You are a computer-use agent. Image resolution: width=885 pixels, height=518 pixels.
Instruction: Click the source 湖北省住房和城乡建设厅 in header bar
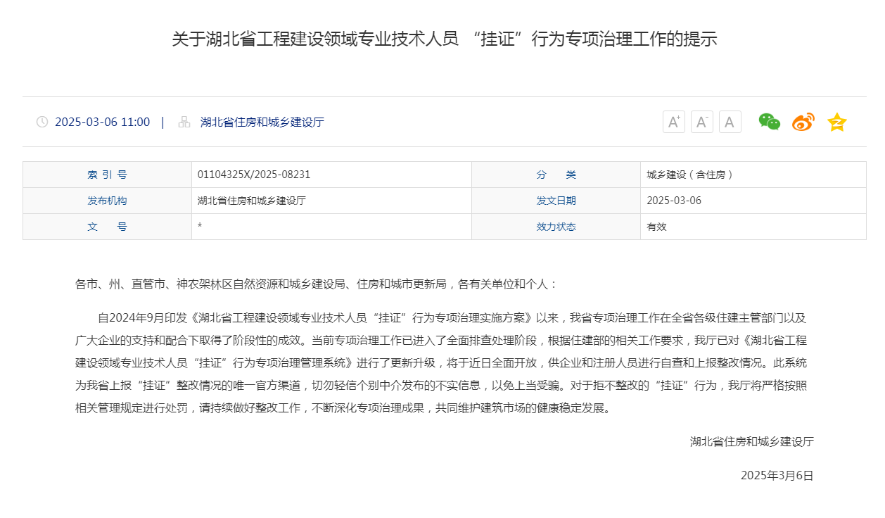262,122
